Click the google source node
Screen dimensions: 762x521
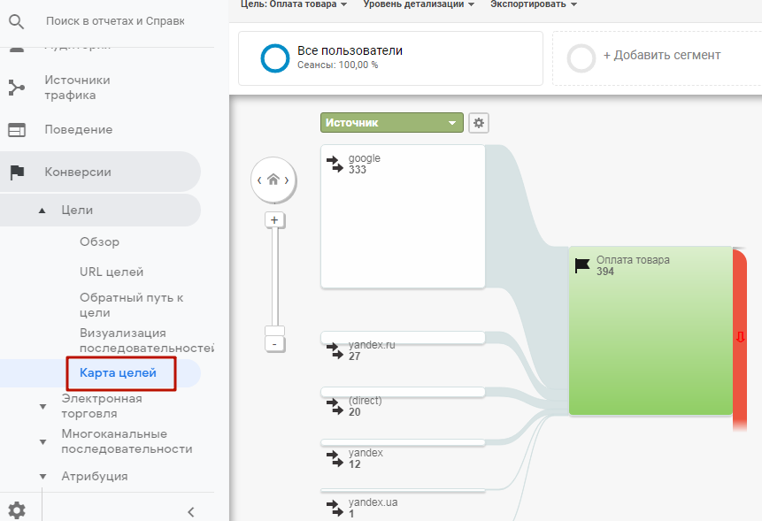[403, 216]
